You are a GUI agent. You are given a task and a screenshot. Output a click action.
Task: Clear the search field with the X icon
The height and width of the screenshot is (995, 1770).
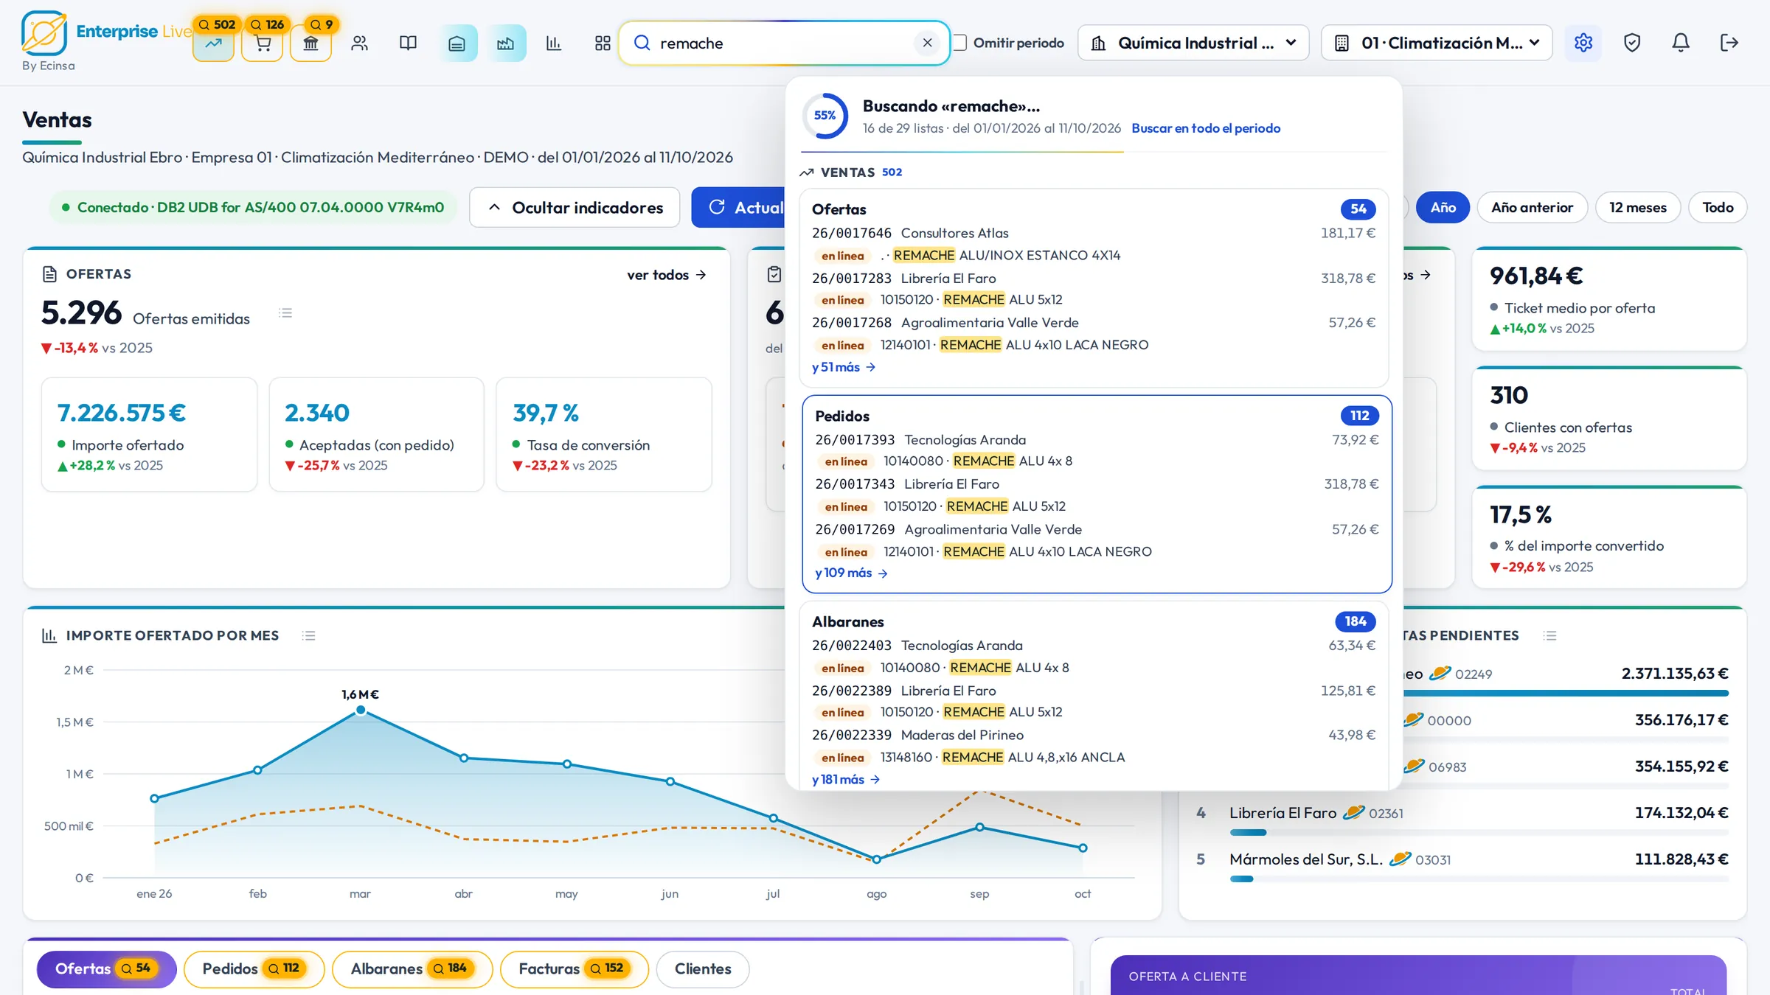coord(927,43)
